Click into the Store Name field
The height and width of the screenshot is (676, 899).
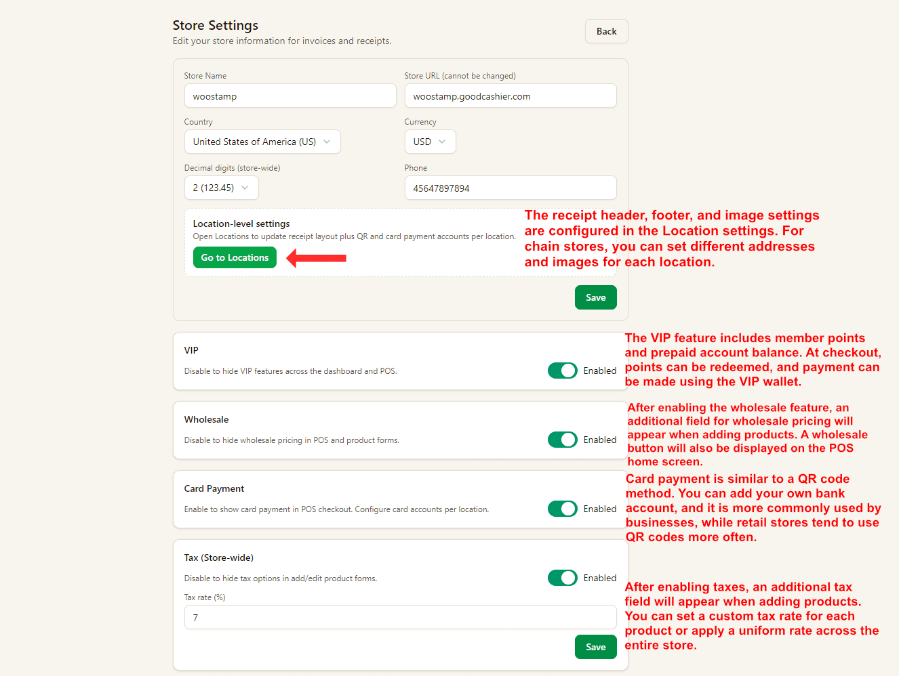[x=290, y=96]
